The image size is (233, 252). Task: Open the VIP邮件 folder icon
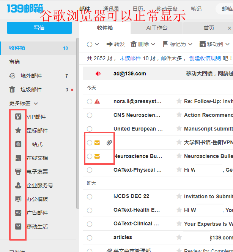[x=18, y=117]
